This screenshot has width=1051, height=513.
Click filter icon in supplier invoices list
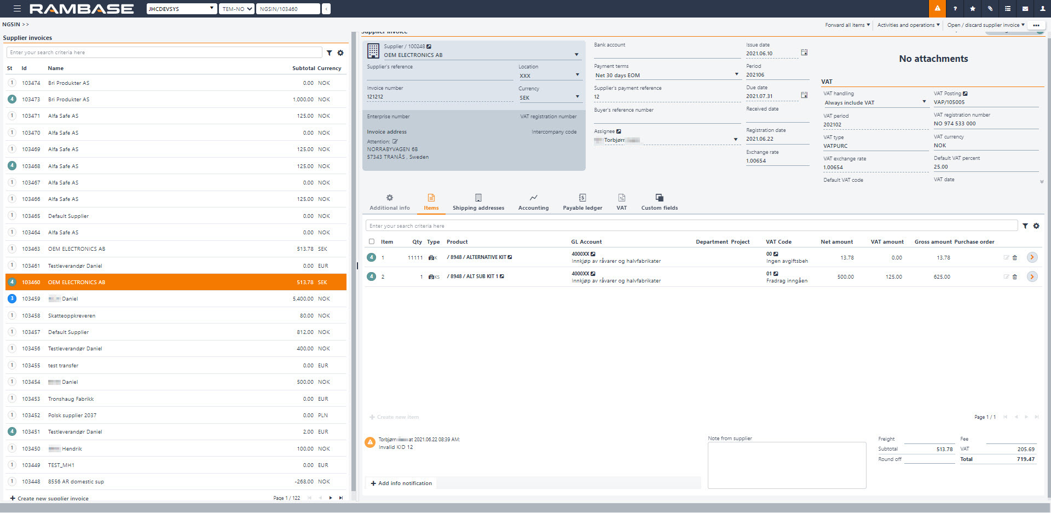[x=330, y=53]
